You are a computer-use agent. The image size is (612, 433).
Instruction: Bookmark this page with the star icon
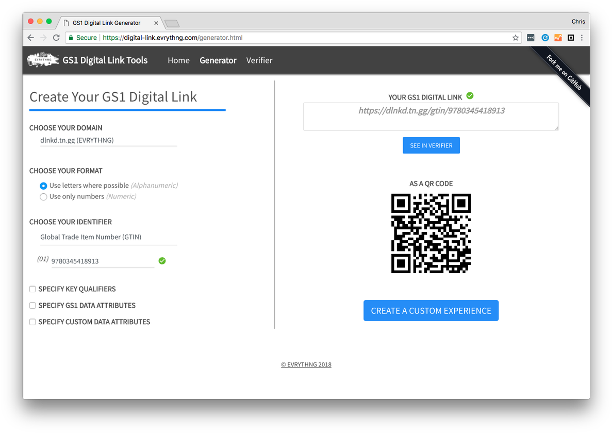515,38
